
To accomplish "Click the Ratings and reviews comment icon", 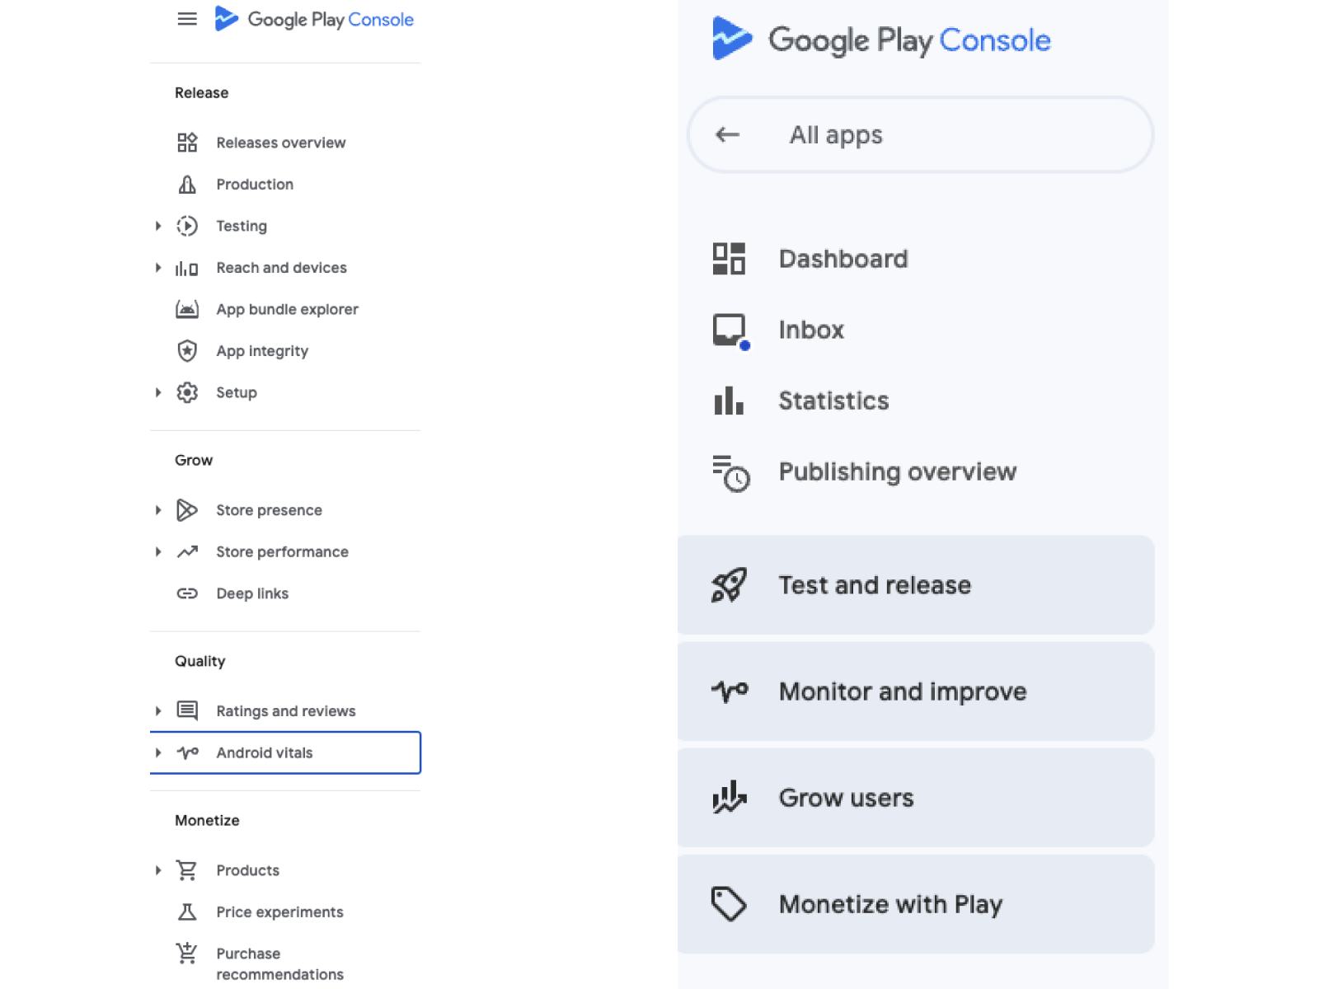I will coord(187,710).
